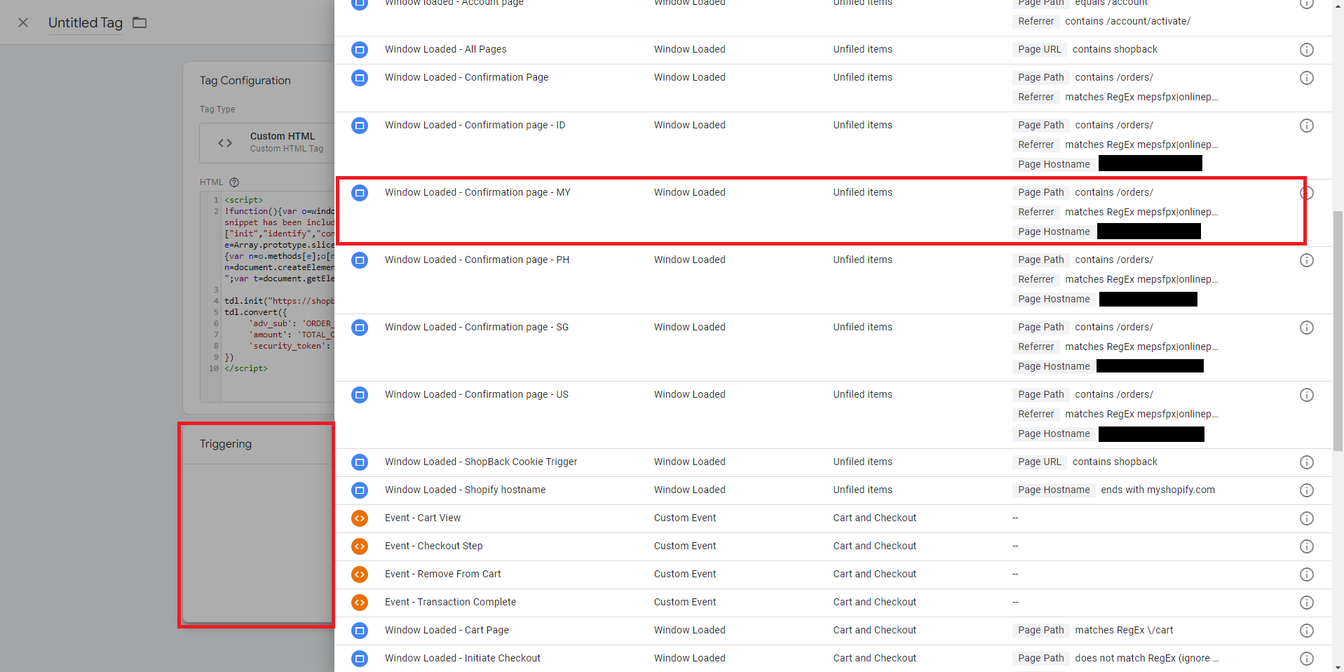Screen dimensions: 1344x672
Task: Select 'Window Loaded - Shopify hostname' trigger
Action: point(833,490)
